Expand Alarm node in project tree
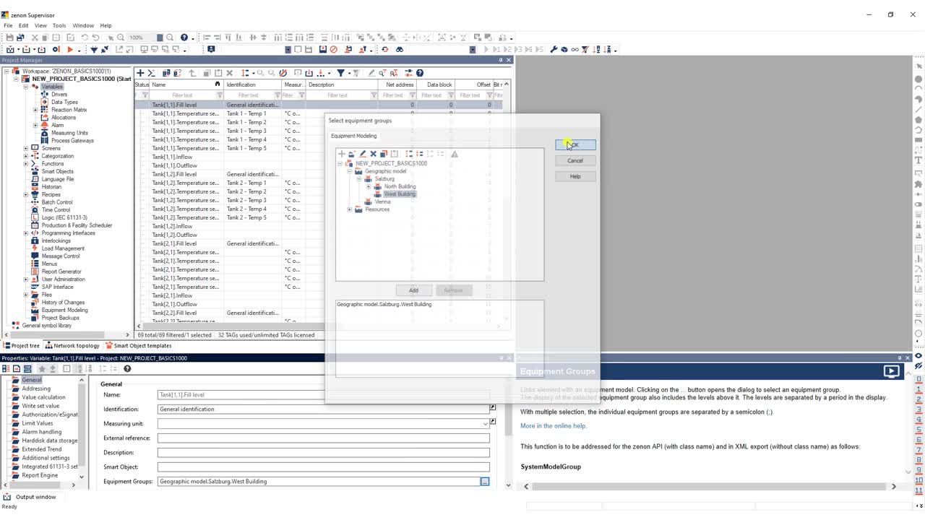 tap(35, 125)
